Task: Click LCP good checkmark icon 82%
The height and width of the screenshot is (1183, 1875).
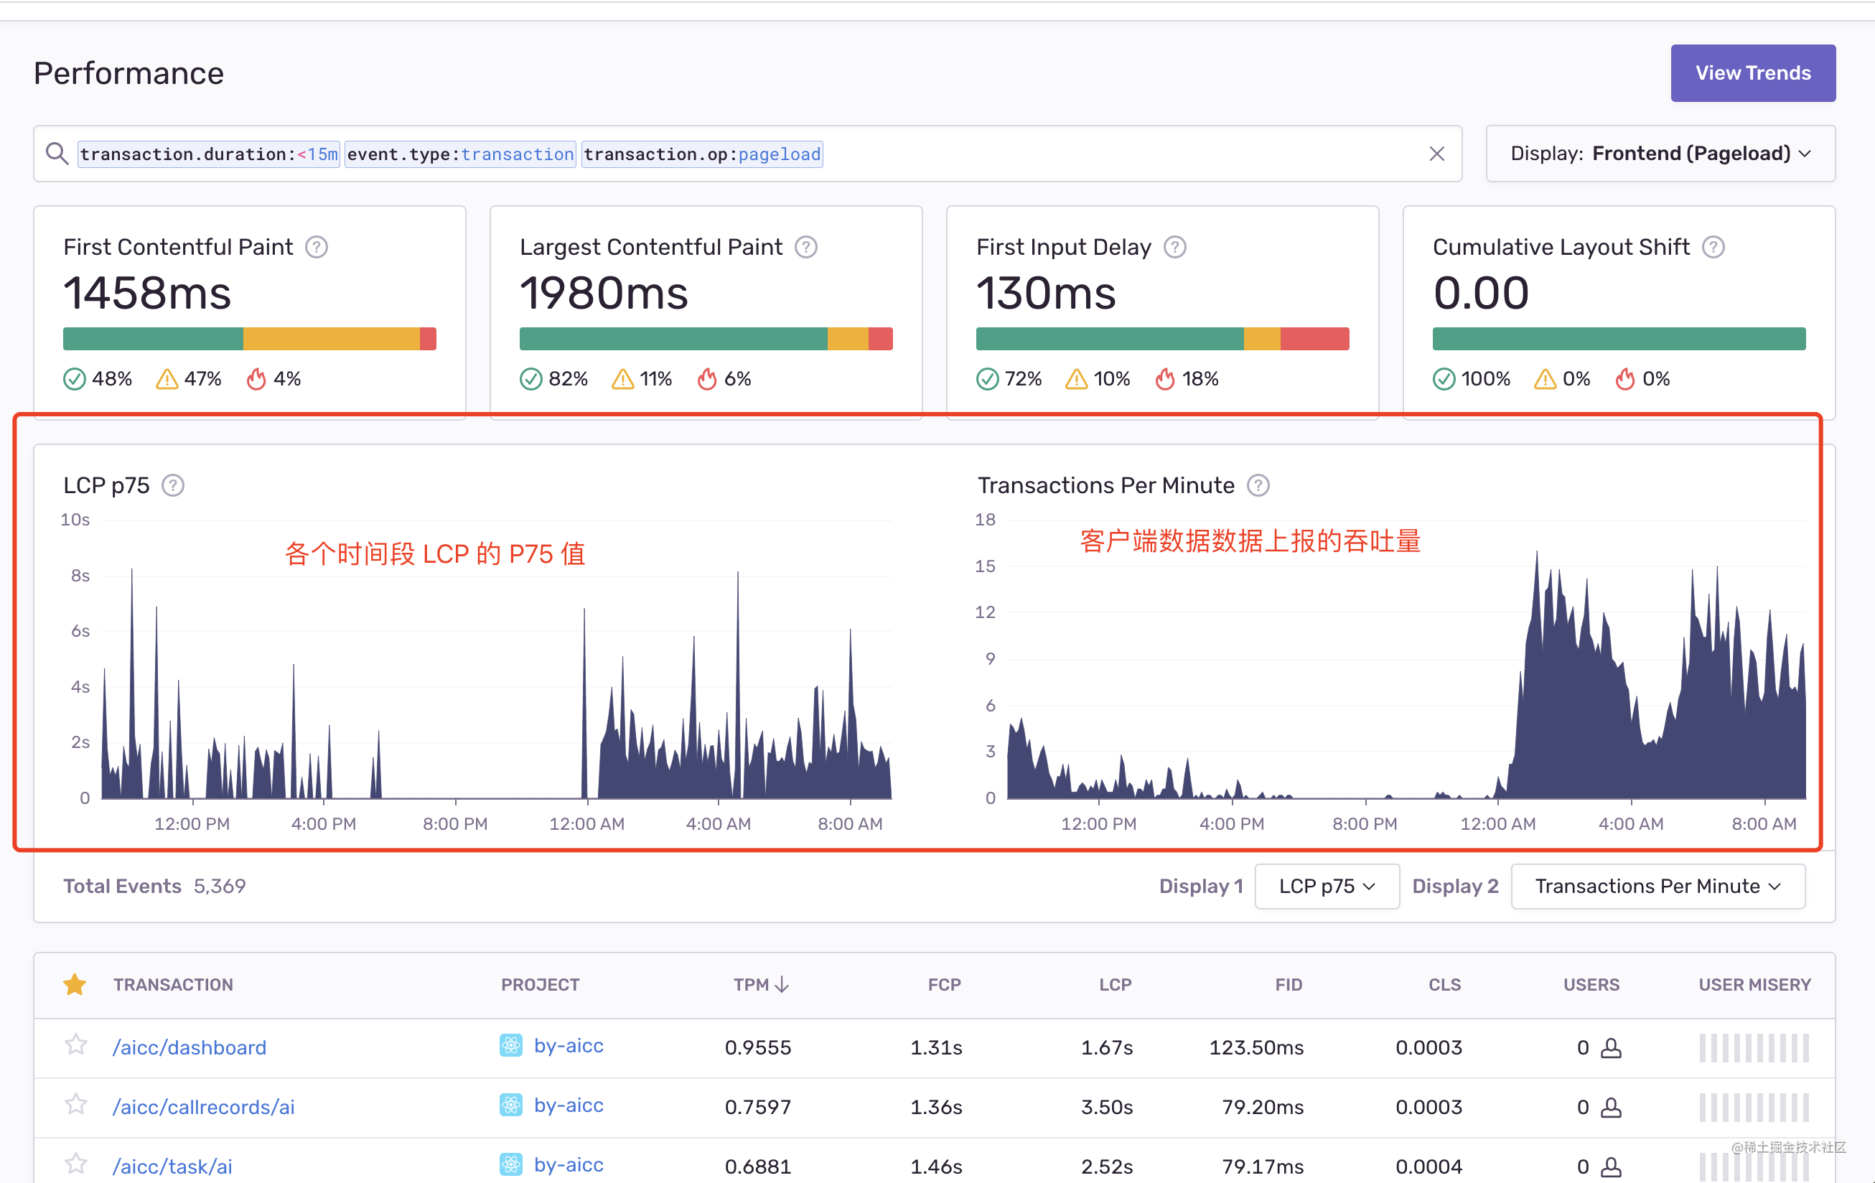Action: (530, 379)
